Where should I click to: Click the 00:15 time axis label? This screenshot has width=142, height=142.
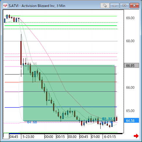click(61, 137)
